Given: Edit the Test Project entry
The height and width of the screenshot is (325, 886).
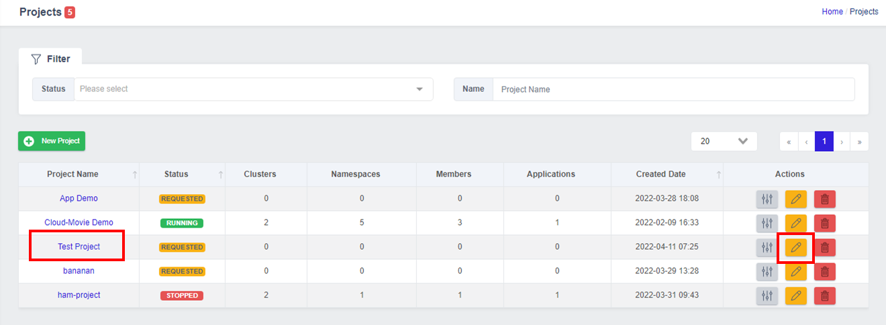Looking at the screenshot, I should click(796, 247).
